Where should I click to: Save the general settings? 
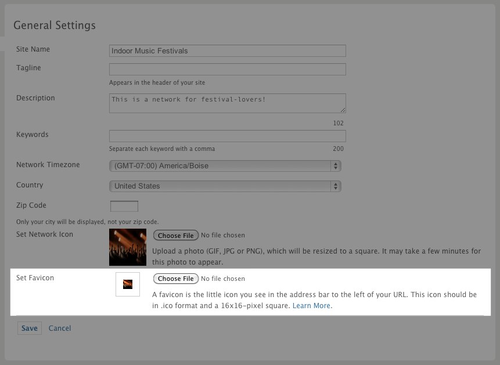(30, 328)
